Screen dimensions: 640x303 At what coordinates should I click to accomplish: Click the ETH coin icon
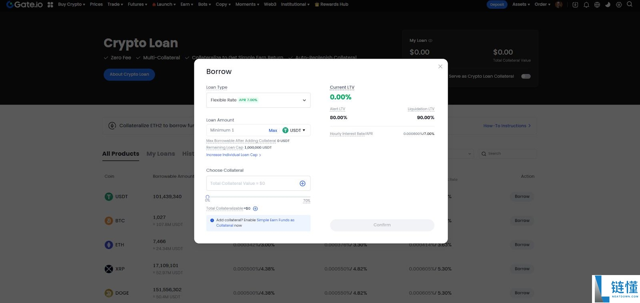109,245
